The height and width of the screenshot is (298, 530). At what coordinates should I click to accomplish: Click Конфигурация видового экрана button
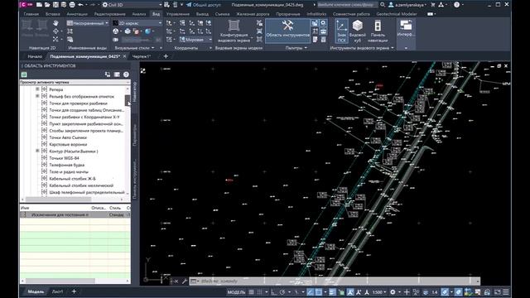click(x=234, y=31)
